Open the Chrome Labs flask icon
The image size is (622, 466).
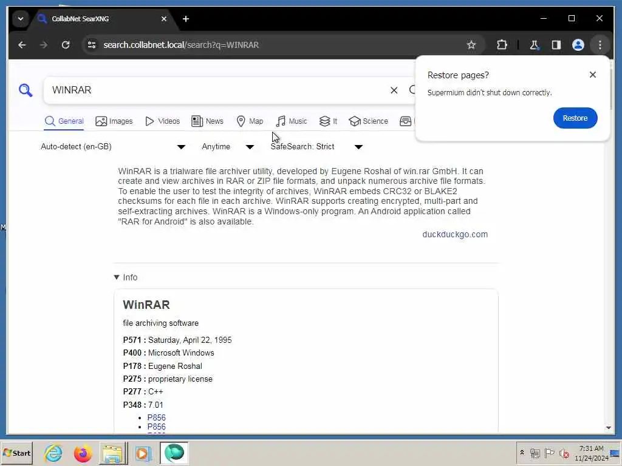[535, 45]
